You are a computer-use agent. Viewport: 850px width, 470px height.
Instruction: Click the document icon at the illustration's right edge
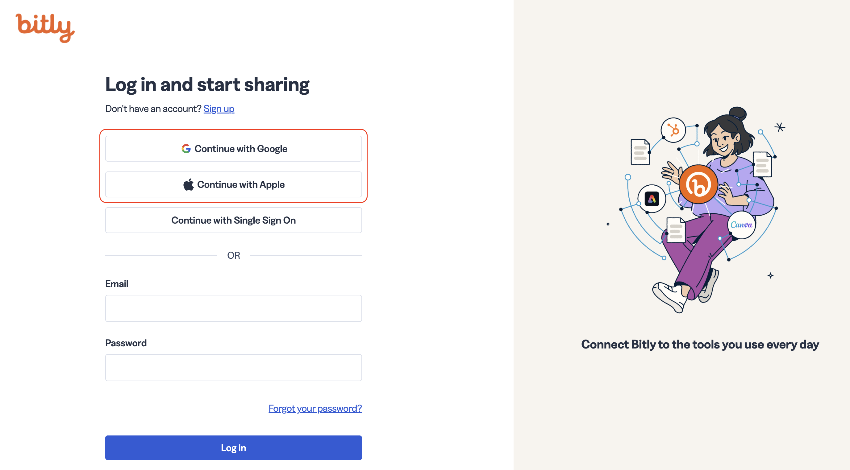[762, 164]
